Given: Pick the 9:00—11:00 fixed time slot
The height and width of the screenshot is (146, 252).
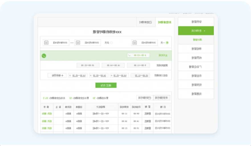Looking at the screenshot, I should (x=139, y=65).
